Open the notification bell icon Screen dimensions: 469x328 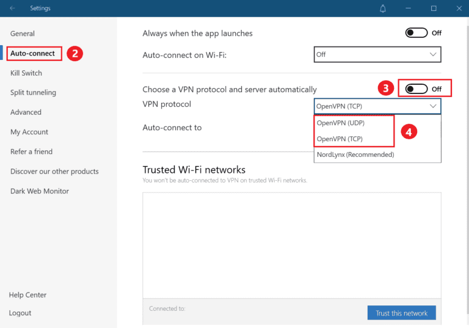[x=383, y=9]
